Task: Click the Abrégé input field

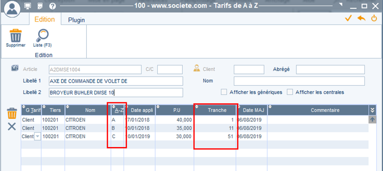Action: coord(330,70)
